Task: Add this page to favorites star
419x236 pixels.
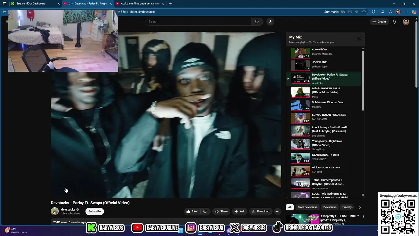Action: pos(364,12)
